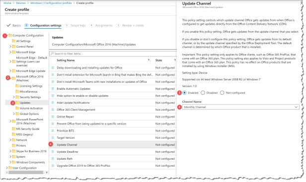Click the Microsoft Edge folder icon
306x182 pixels.
point(14,52)
